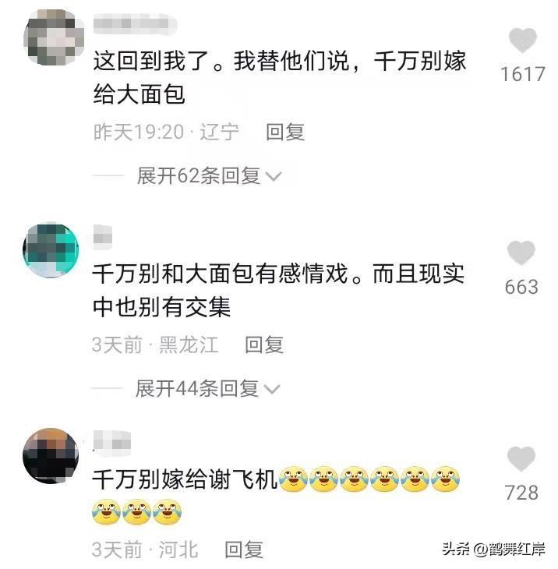Viewport: 558px width, 569px height.
Task: Tap the first crying-laughing emoji
Action: pos(294,479)
